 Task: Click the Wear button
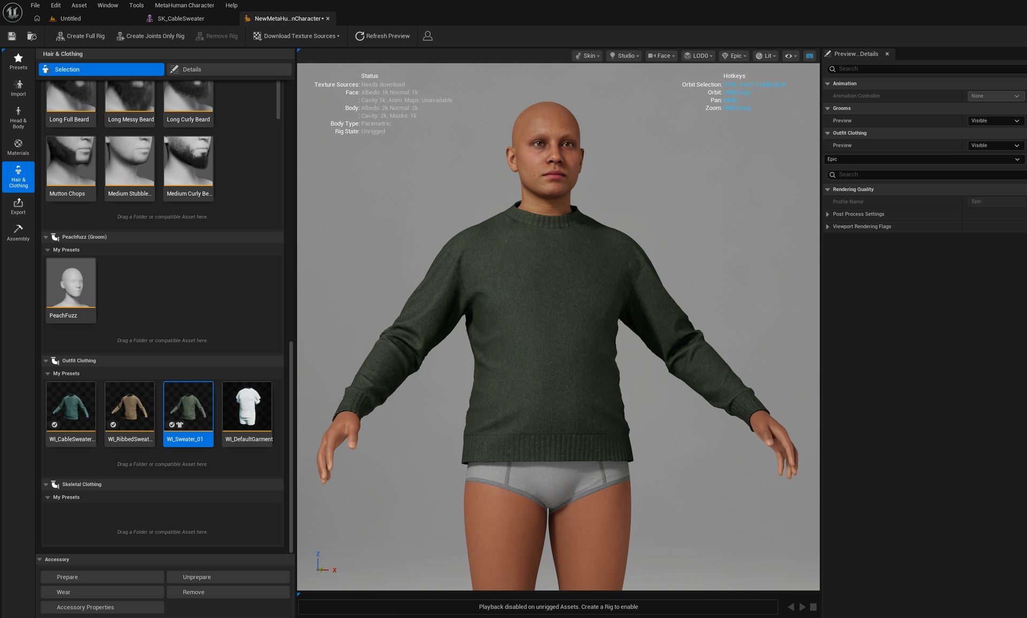[x=102, y=592]
